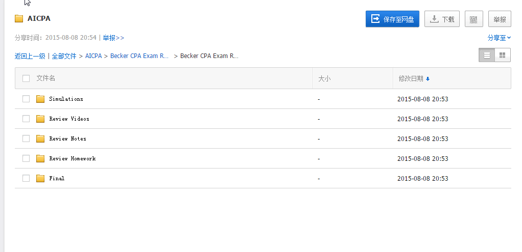Switch to list view icon

487,55
